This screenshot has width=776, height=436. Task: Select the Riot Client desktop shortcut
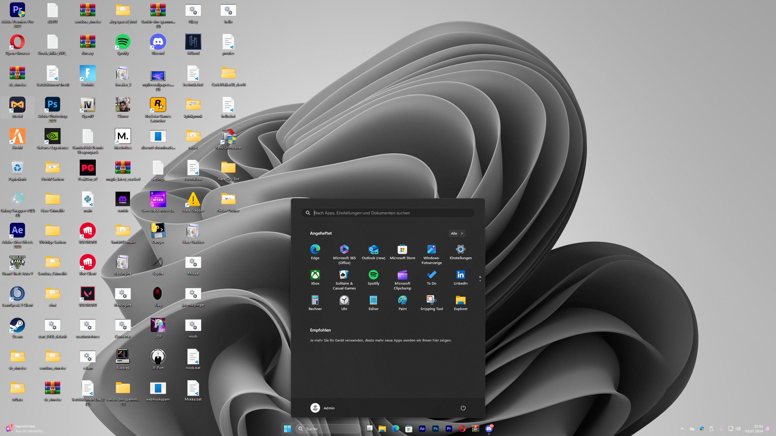pos(88,265)
